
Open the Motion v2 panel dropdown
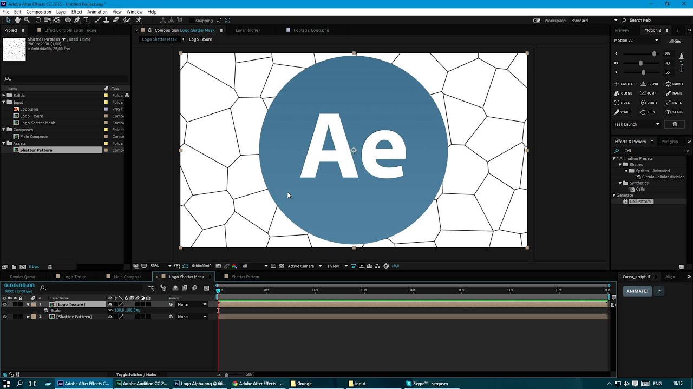pos(637,41)
